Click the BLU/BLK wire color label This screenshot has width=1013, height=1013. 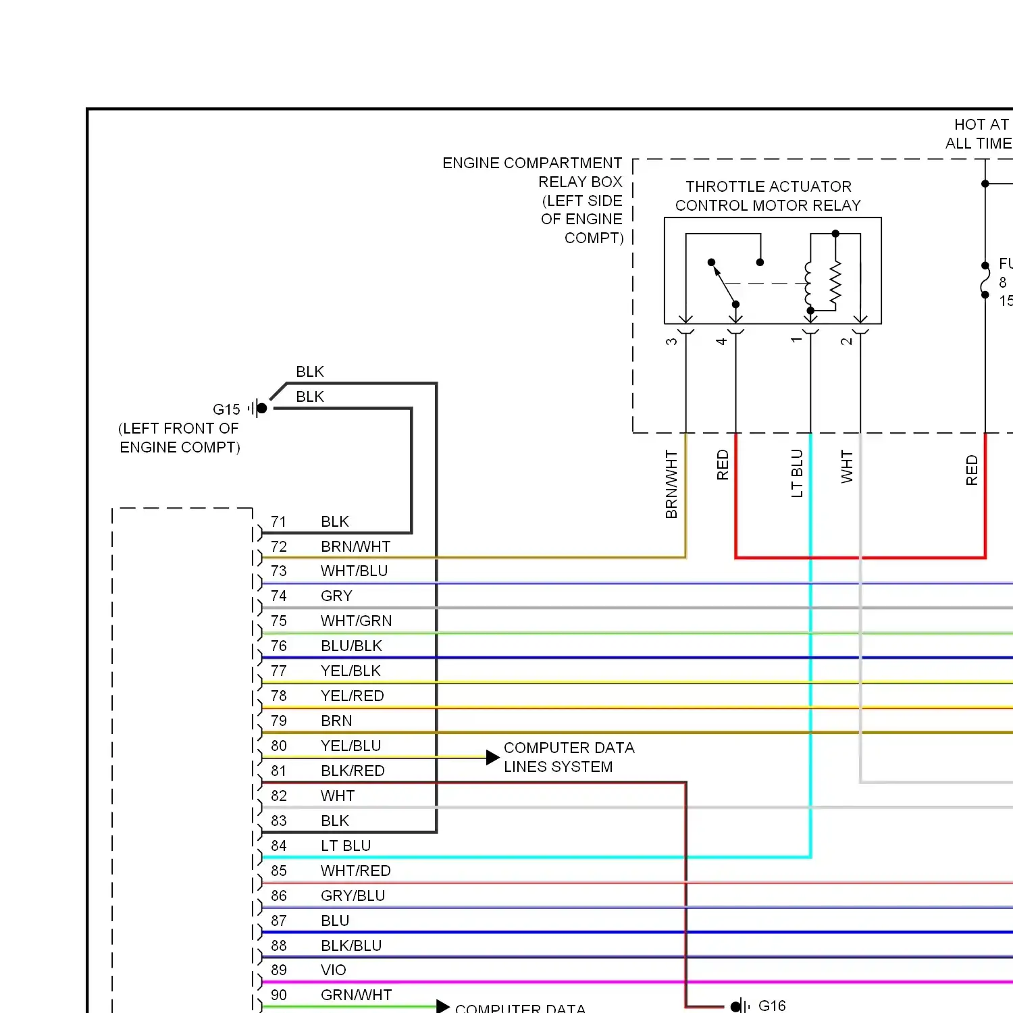coord(352,646)
